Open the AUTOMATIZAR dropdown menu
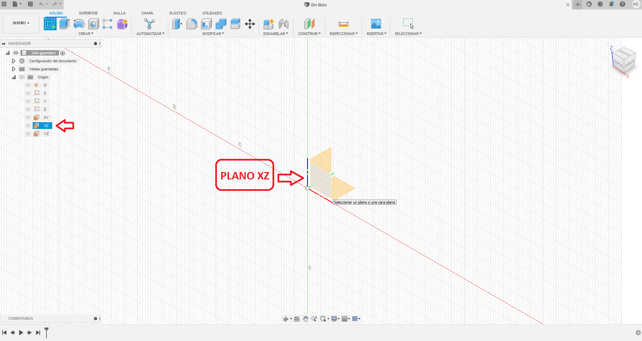Viewport: 642px width, 341px height. coord(150,34)
